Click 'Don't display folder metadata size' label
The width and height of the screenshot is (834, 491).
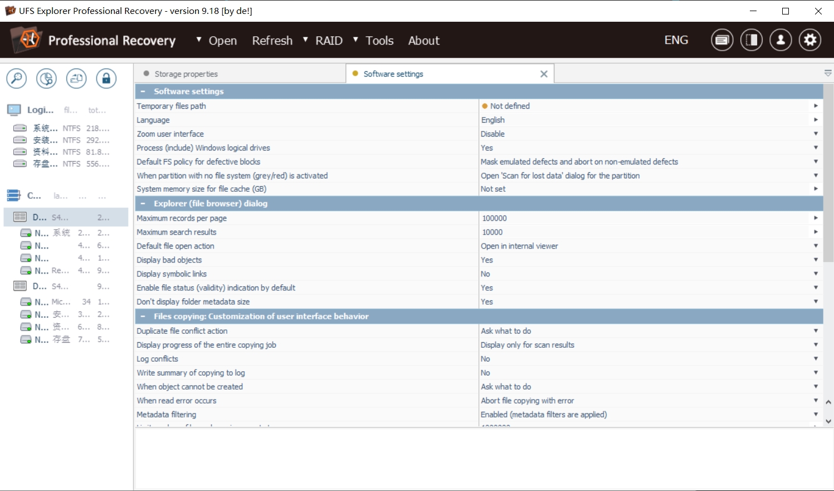193,302
